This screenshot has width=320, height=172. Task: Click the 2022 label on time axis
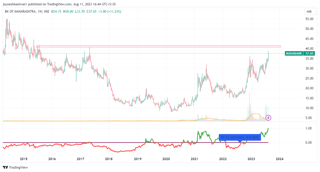223,159
